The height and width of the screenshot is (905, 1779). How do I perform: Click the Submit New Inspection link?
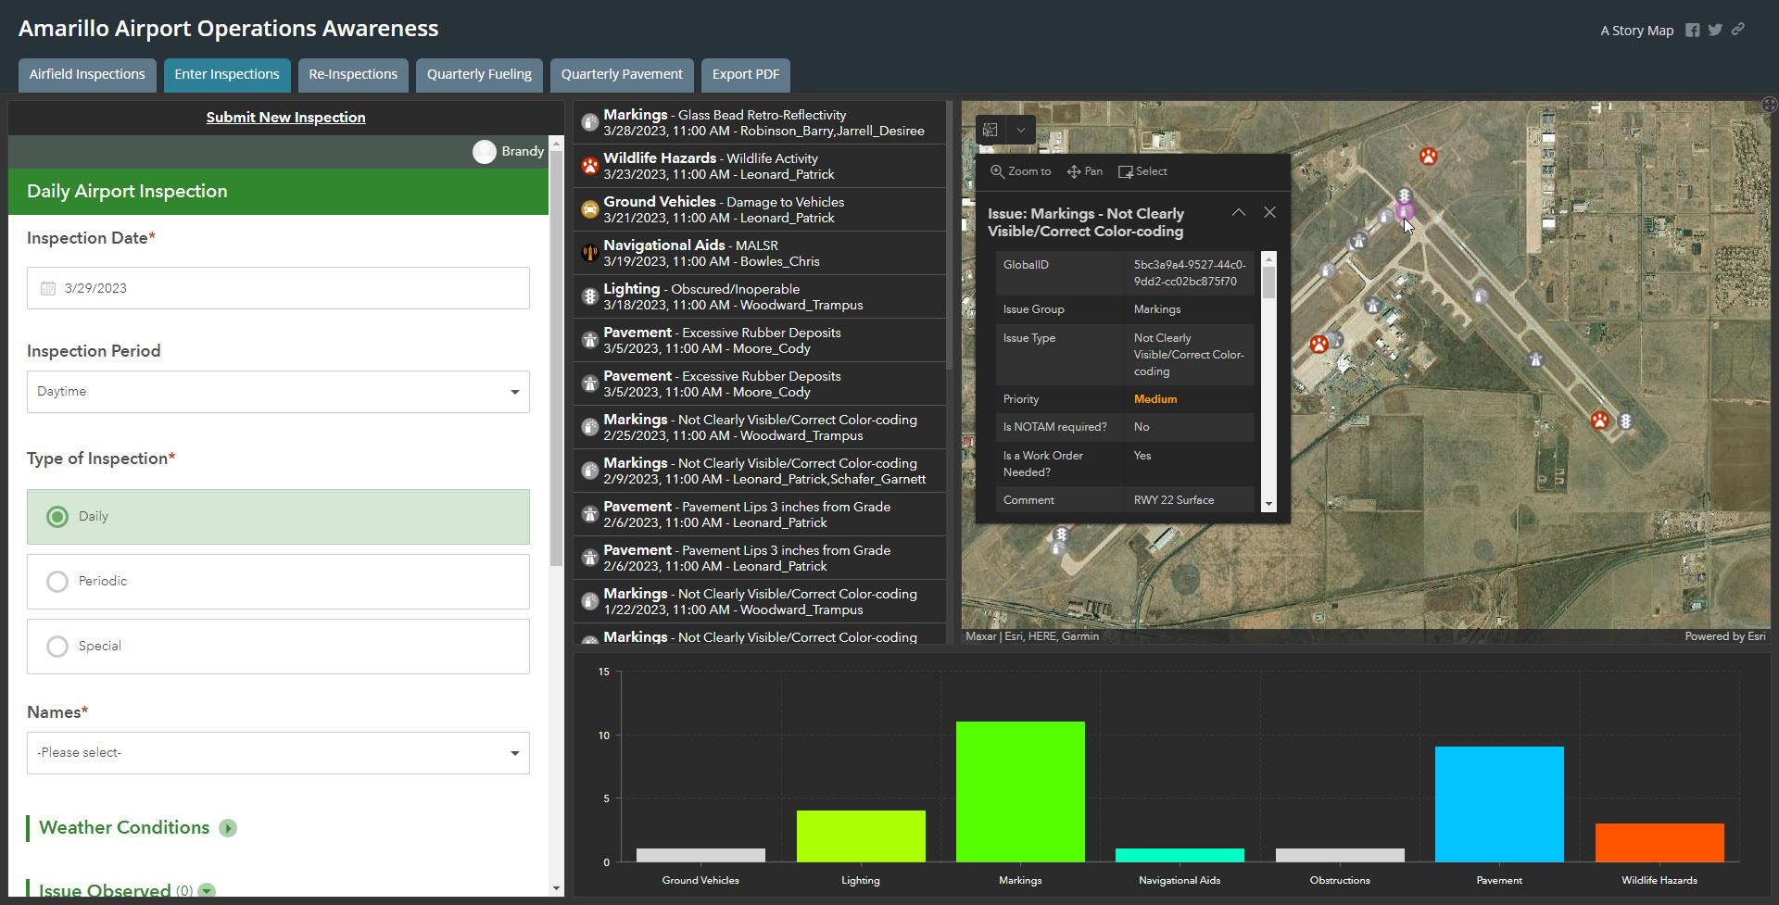point(285,118)
